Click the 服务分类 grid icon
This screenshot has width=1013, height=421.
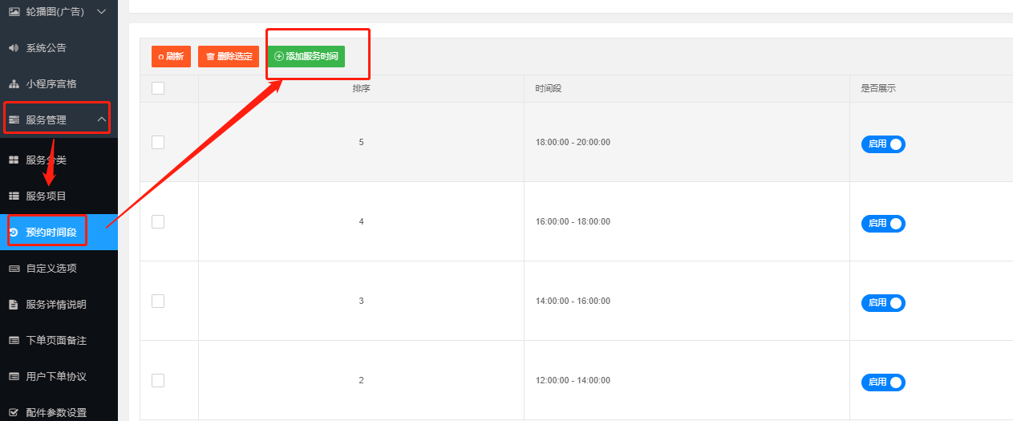(14, 160)
